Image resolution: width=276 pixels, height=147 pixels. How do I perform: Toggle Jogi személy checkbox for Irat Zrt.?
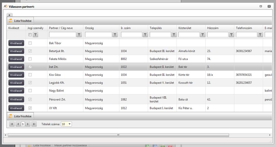[30, 67]
